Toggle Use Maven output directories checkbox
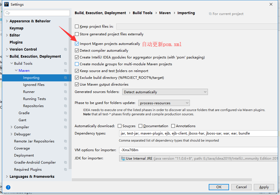The width and height of the screenshot is (280, 195). [x=77, y=84]
